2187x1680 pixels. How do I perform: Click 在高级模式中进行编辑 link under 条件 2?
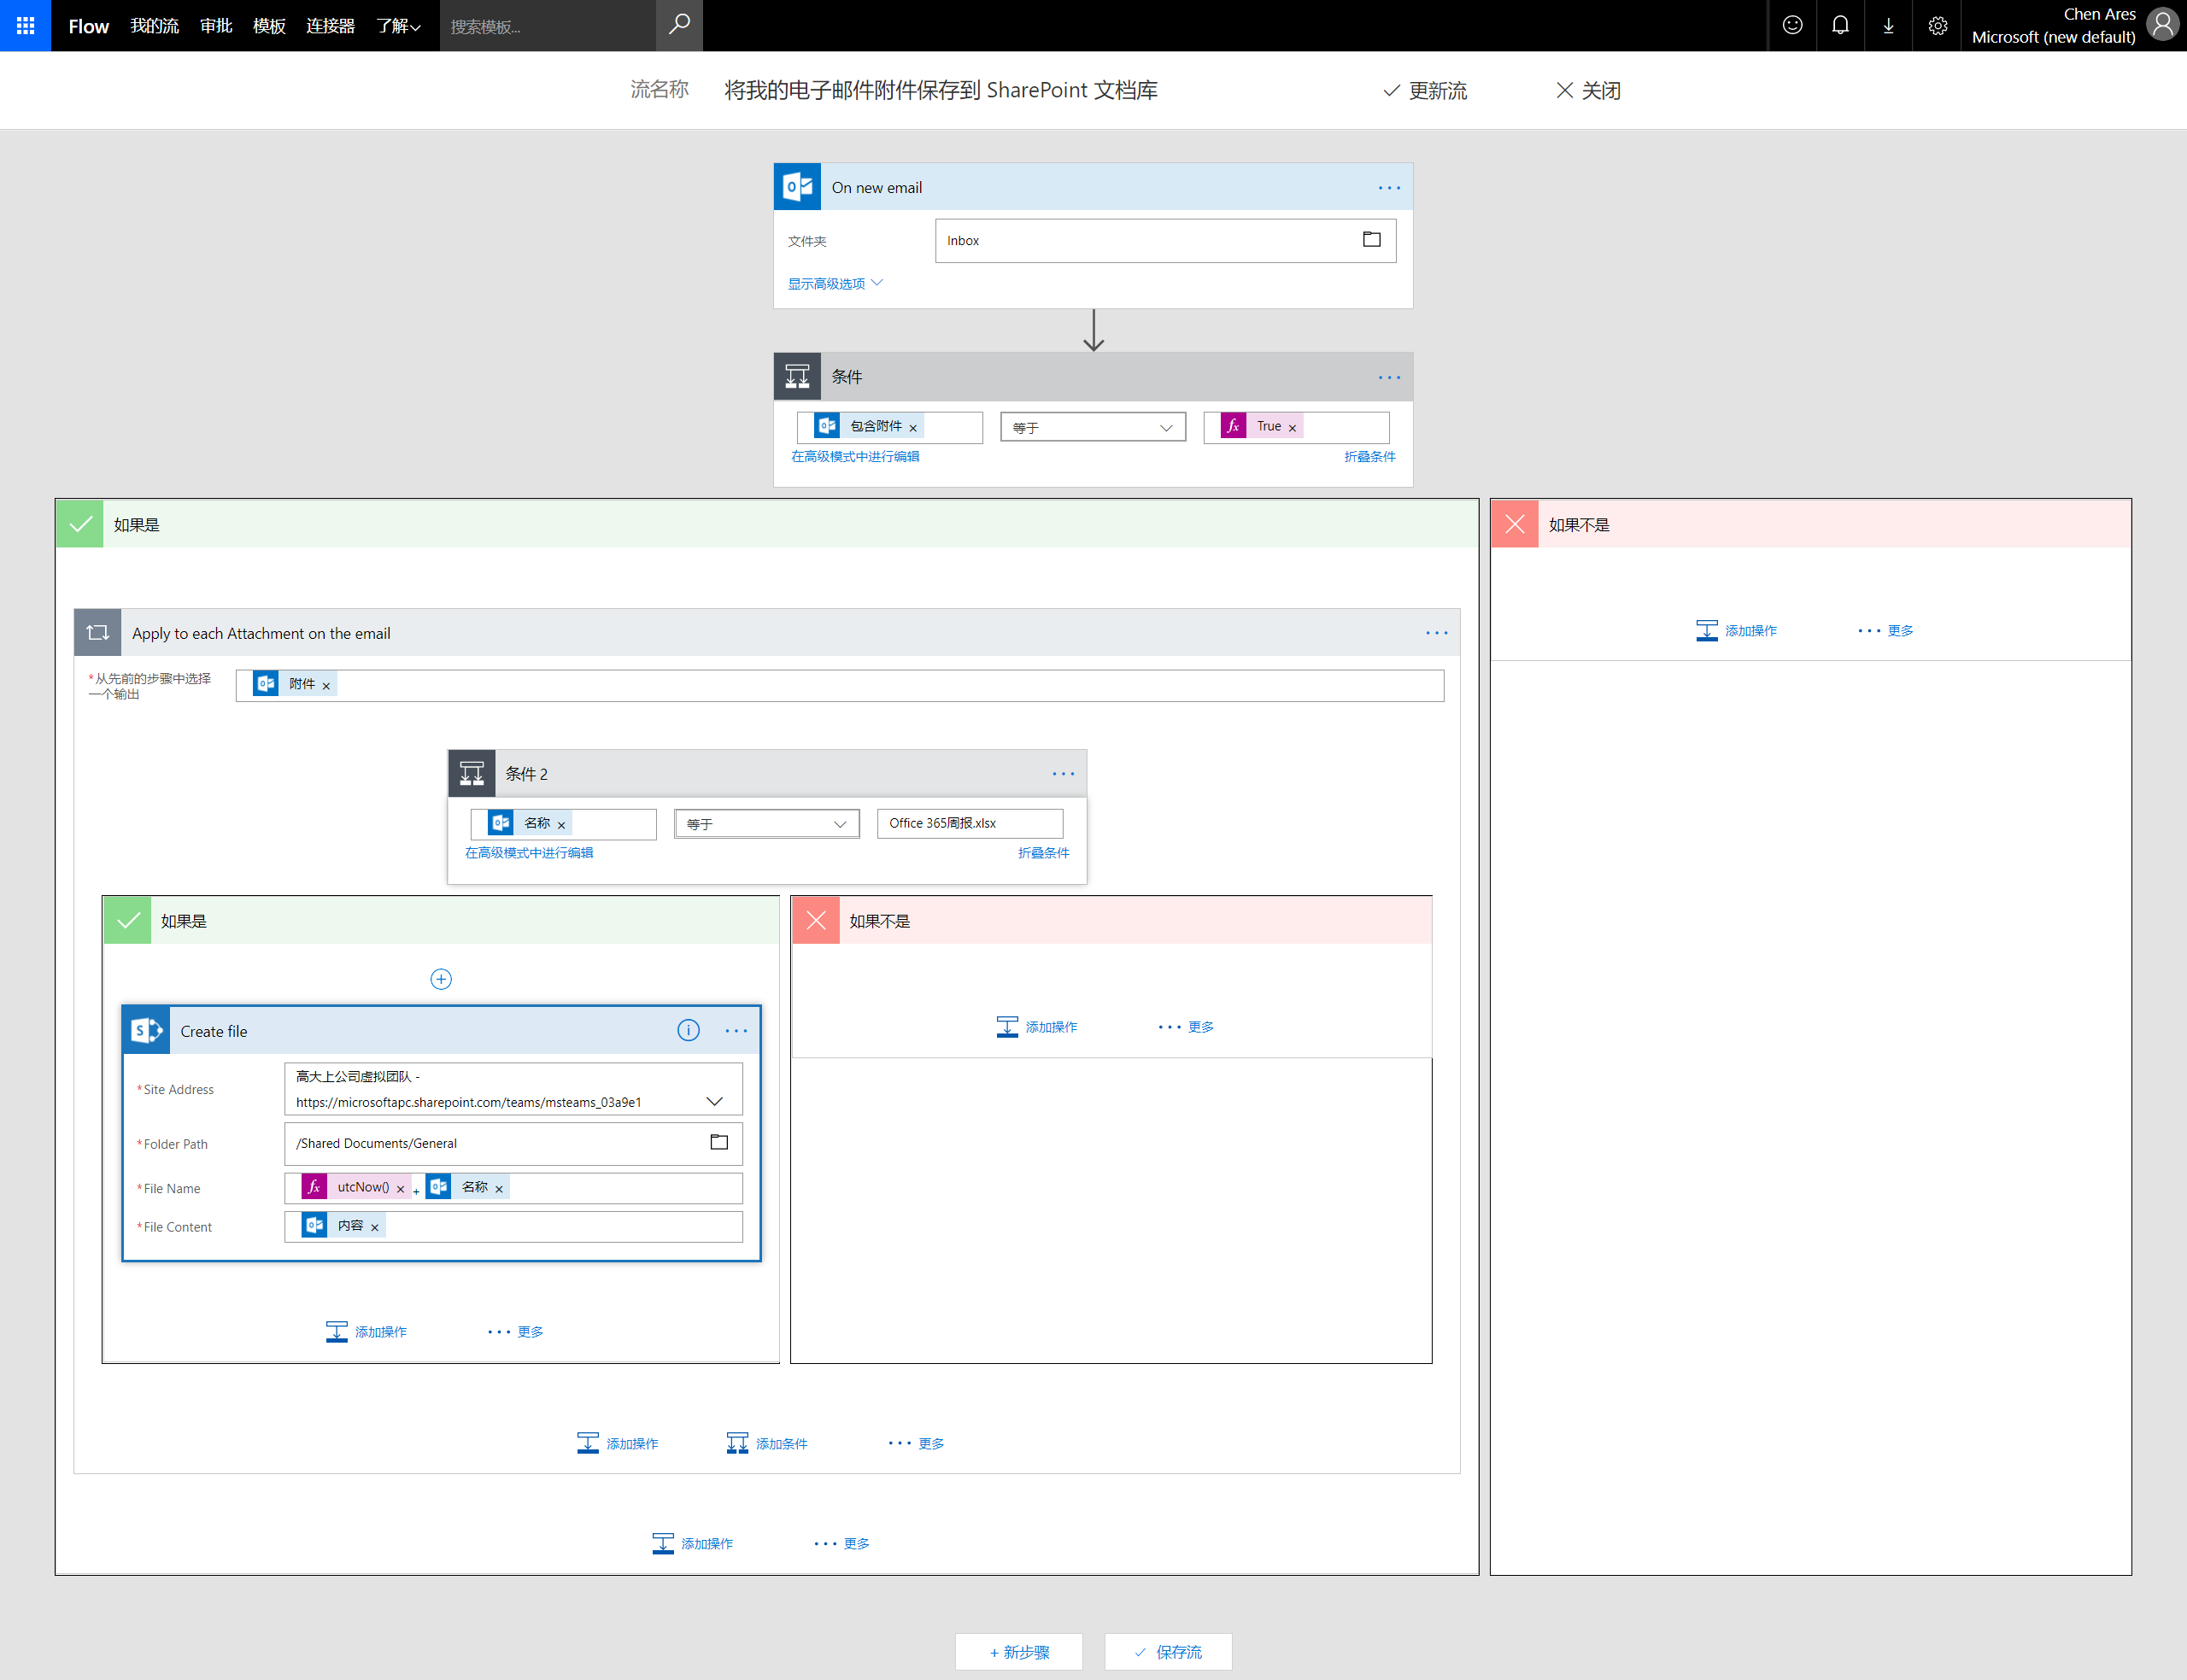(529, 853)
